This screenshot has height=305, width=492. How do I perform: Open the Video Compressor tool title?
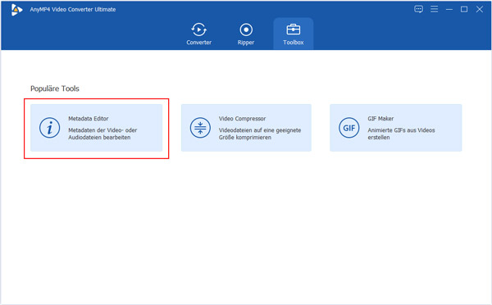tap(242, 119)
